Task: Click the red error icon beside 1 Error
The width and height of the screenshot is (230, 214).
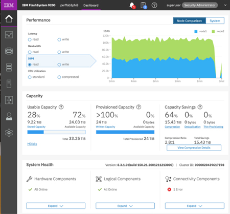Action: pos(169,189)
